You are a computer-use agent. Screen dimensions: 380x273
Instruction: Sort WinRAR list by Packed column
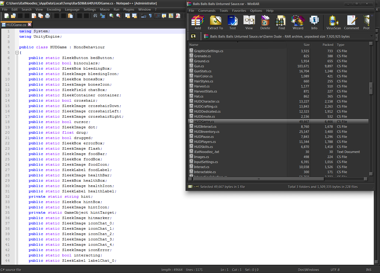tap(323, 45)
